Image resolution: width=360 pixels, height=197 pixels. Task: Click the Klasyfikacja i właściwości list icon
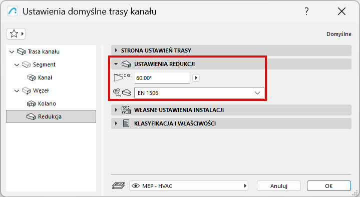(126, 123)
